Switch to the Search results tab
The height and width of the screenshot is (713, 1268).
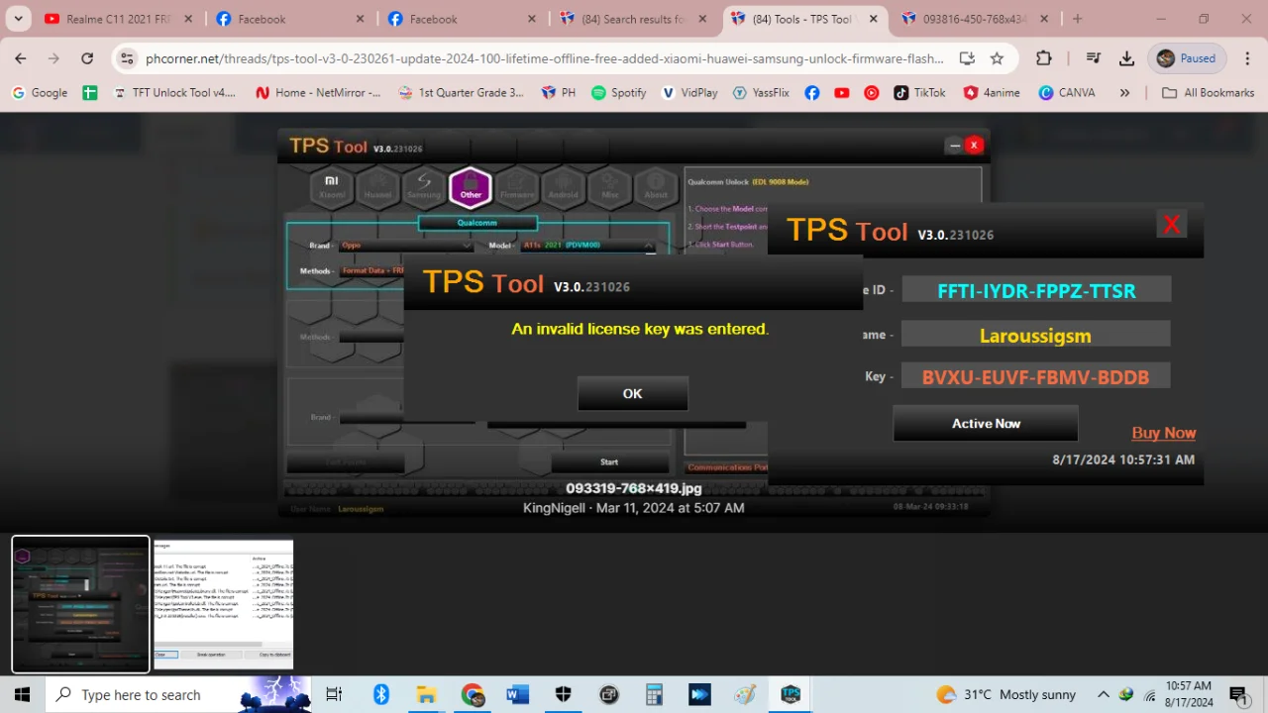tap(634, 19)
